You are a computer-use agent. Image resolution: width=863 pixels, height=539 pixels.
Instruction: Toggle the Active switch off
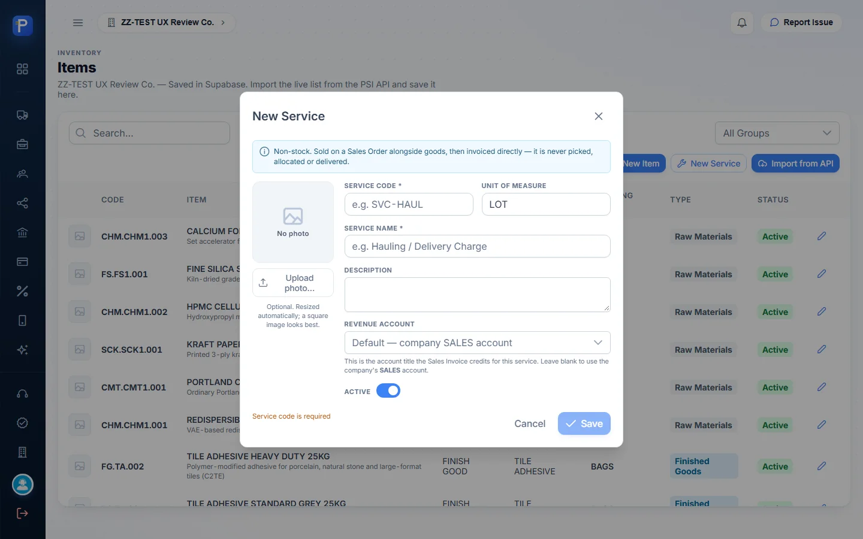(388, 391)
